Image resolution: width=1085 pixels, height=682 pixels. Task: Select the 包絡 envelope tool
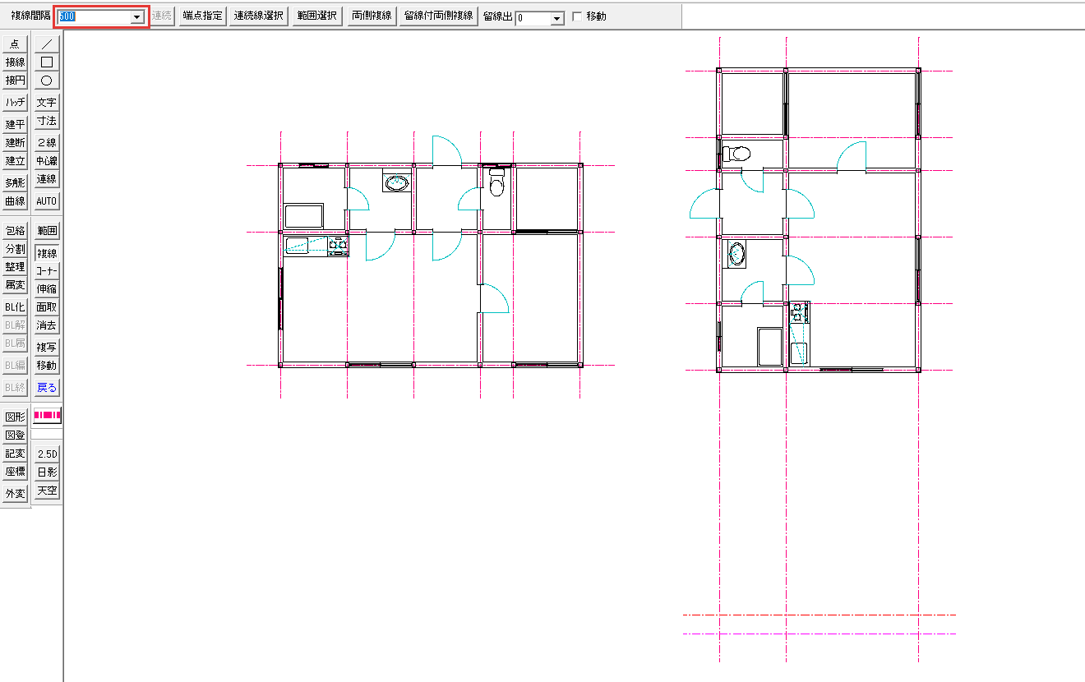15,231
